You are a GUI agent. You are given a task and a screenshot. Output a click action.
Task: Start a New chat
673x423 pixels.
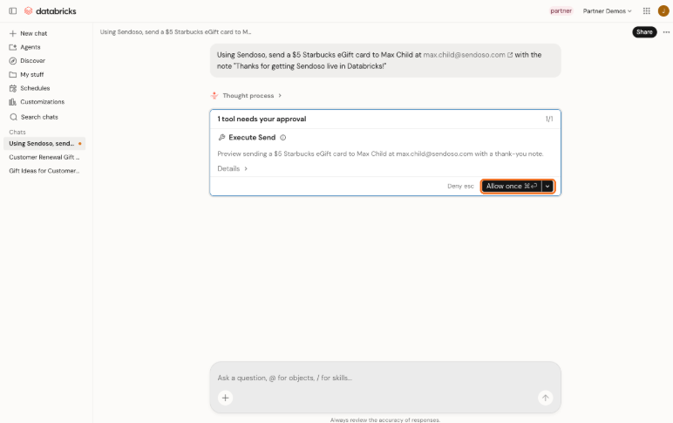tap(28, 33)
